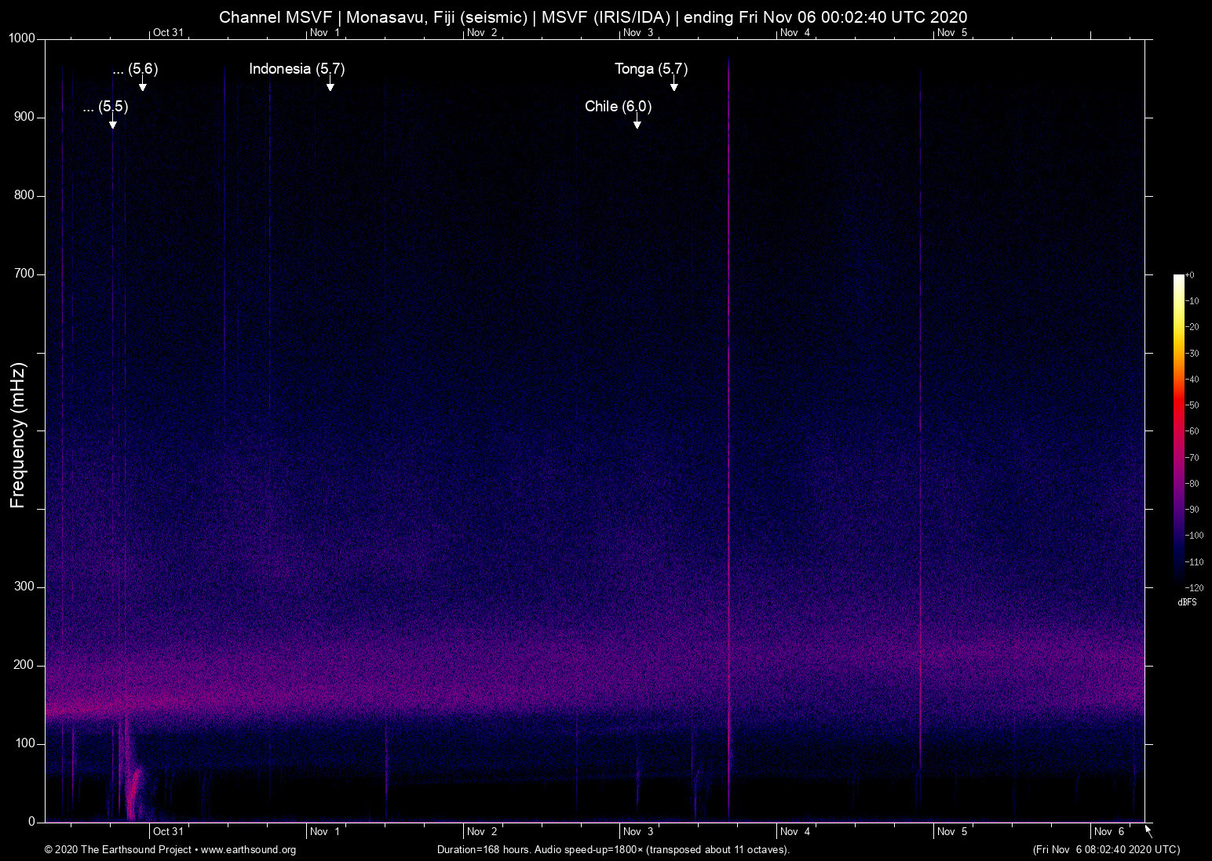The image size is (1212, 861).
Task: Click the -120 value on the colorbar
Action: [1192, 587]
